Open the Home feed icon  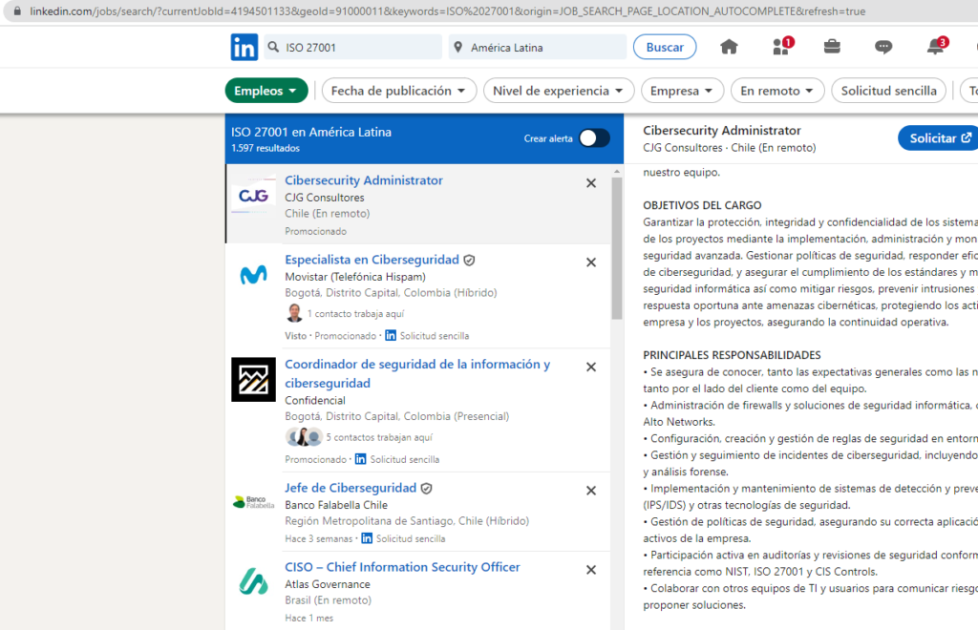pos(729,47)
